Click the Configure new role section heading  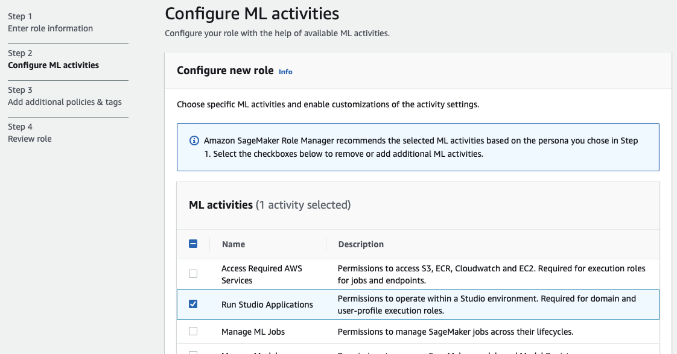tap(225, 71)
